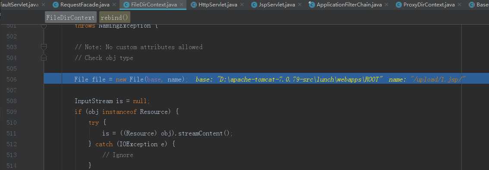Image resolution: width=489 pixels, height=170 pixels.
Task: Click gutter line number 508
Action: coord(12,101)
